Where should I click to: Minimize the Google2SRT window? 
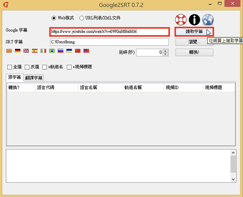[x=210, y=4]
